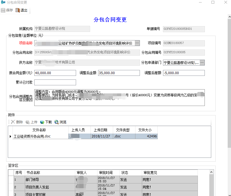Screen dimensions: 231x196
Task: Click the 删除 attachment delete icon
Action: (13, 122)
